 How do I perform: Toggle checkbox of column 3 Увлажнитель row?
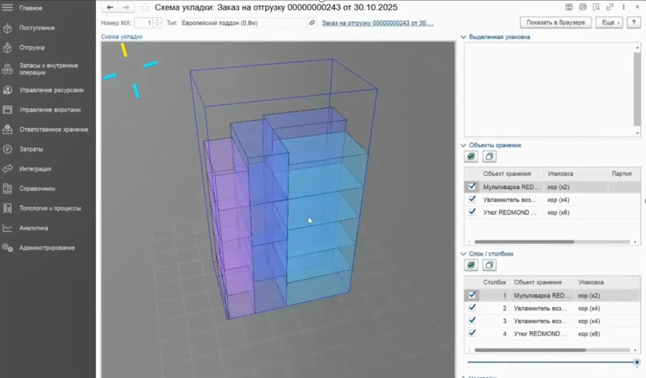click(x=472, y=321)
